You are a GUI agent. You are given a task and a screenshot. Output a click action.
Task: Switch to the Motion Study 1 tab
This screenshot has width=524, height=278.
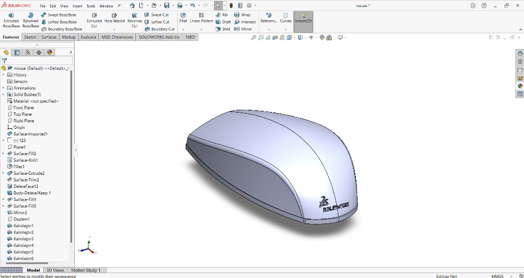pyautogui.click(x=86, y=270)
